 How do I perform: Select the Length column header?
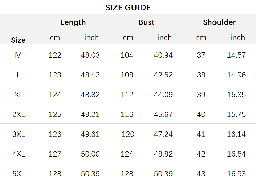pyautogui.click(x=73, y=22)
